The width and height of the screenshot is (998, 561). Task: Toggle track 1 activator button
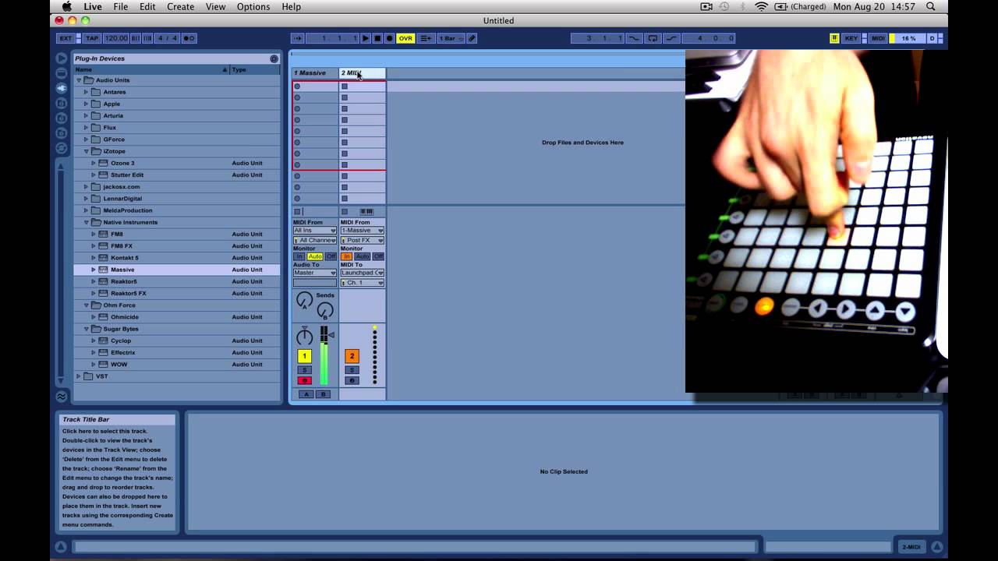(x=305, y=356)
